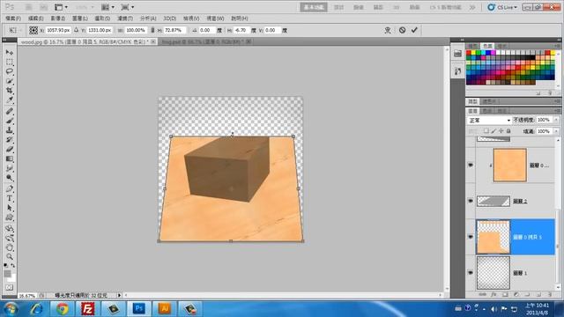This screenshot has width=564, height=317.
Task: Click the height percentage field 72.87%
Action: [x=174, y=30]
